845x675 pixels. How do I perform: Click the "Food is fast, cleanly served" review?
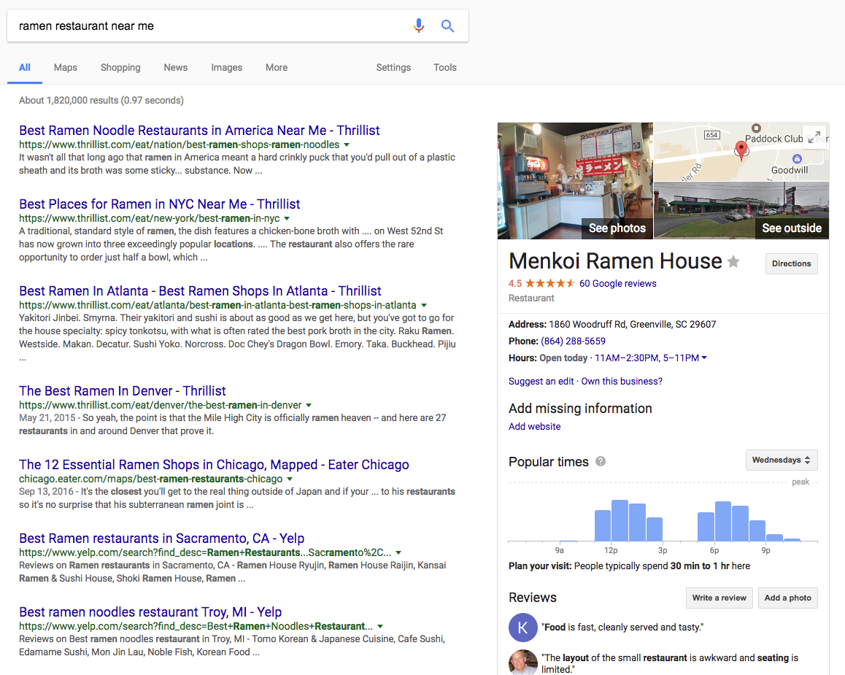(x=622, y=627)
